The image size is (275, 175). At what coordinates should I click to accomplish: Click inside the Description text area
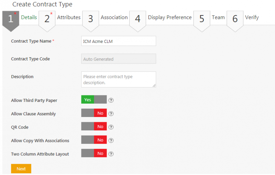click(x=118, y=79)
